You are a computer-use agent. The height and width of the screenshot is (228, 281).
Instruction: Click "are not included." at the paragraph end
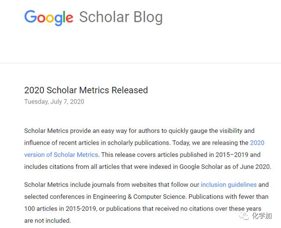click(x=47, y=220)
